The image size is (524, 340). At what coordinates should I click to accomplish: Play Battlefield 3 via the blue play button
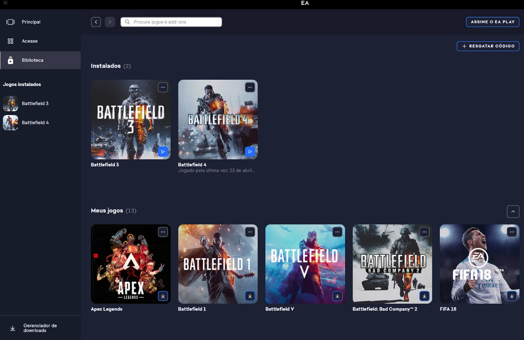pos(163,151)
